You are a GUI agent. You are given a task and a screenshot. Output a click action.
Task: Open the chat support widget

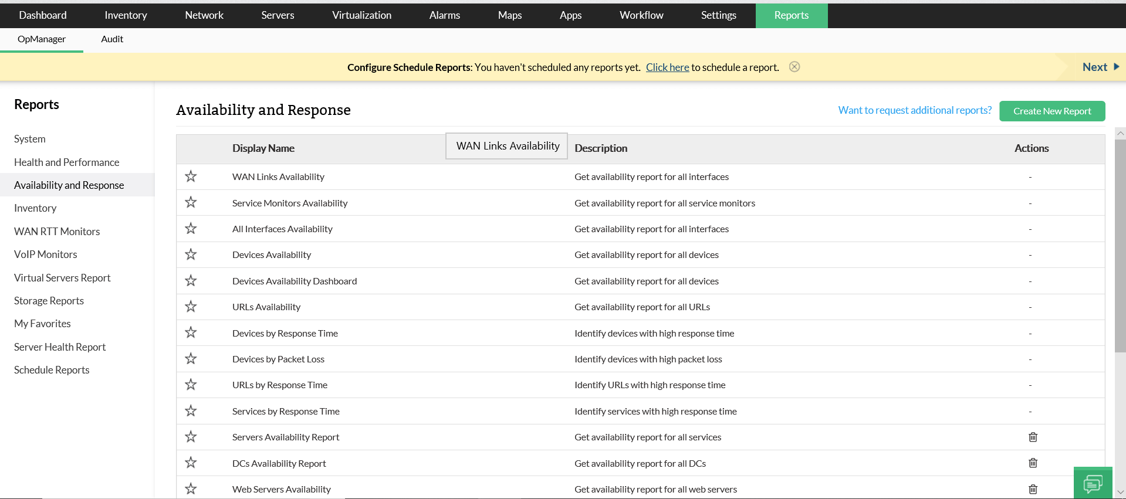1093,483
